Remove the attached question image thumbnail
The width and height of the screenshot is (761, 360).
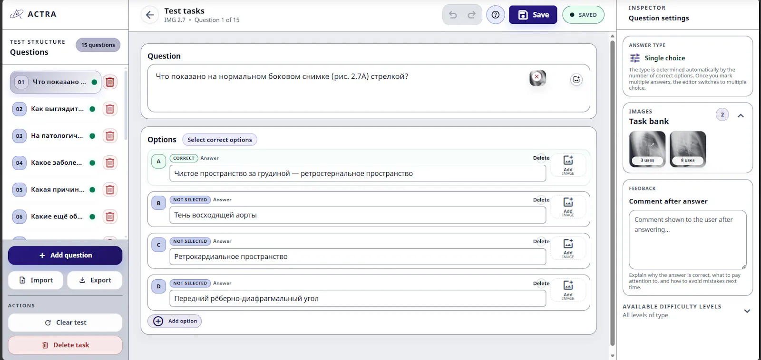point(537,76)
